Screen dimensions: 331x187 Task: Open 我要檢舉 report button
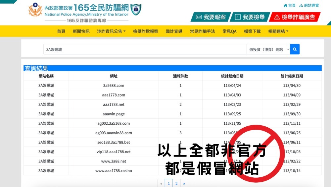pyautogui.click(x=250, y=17)
